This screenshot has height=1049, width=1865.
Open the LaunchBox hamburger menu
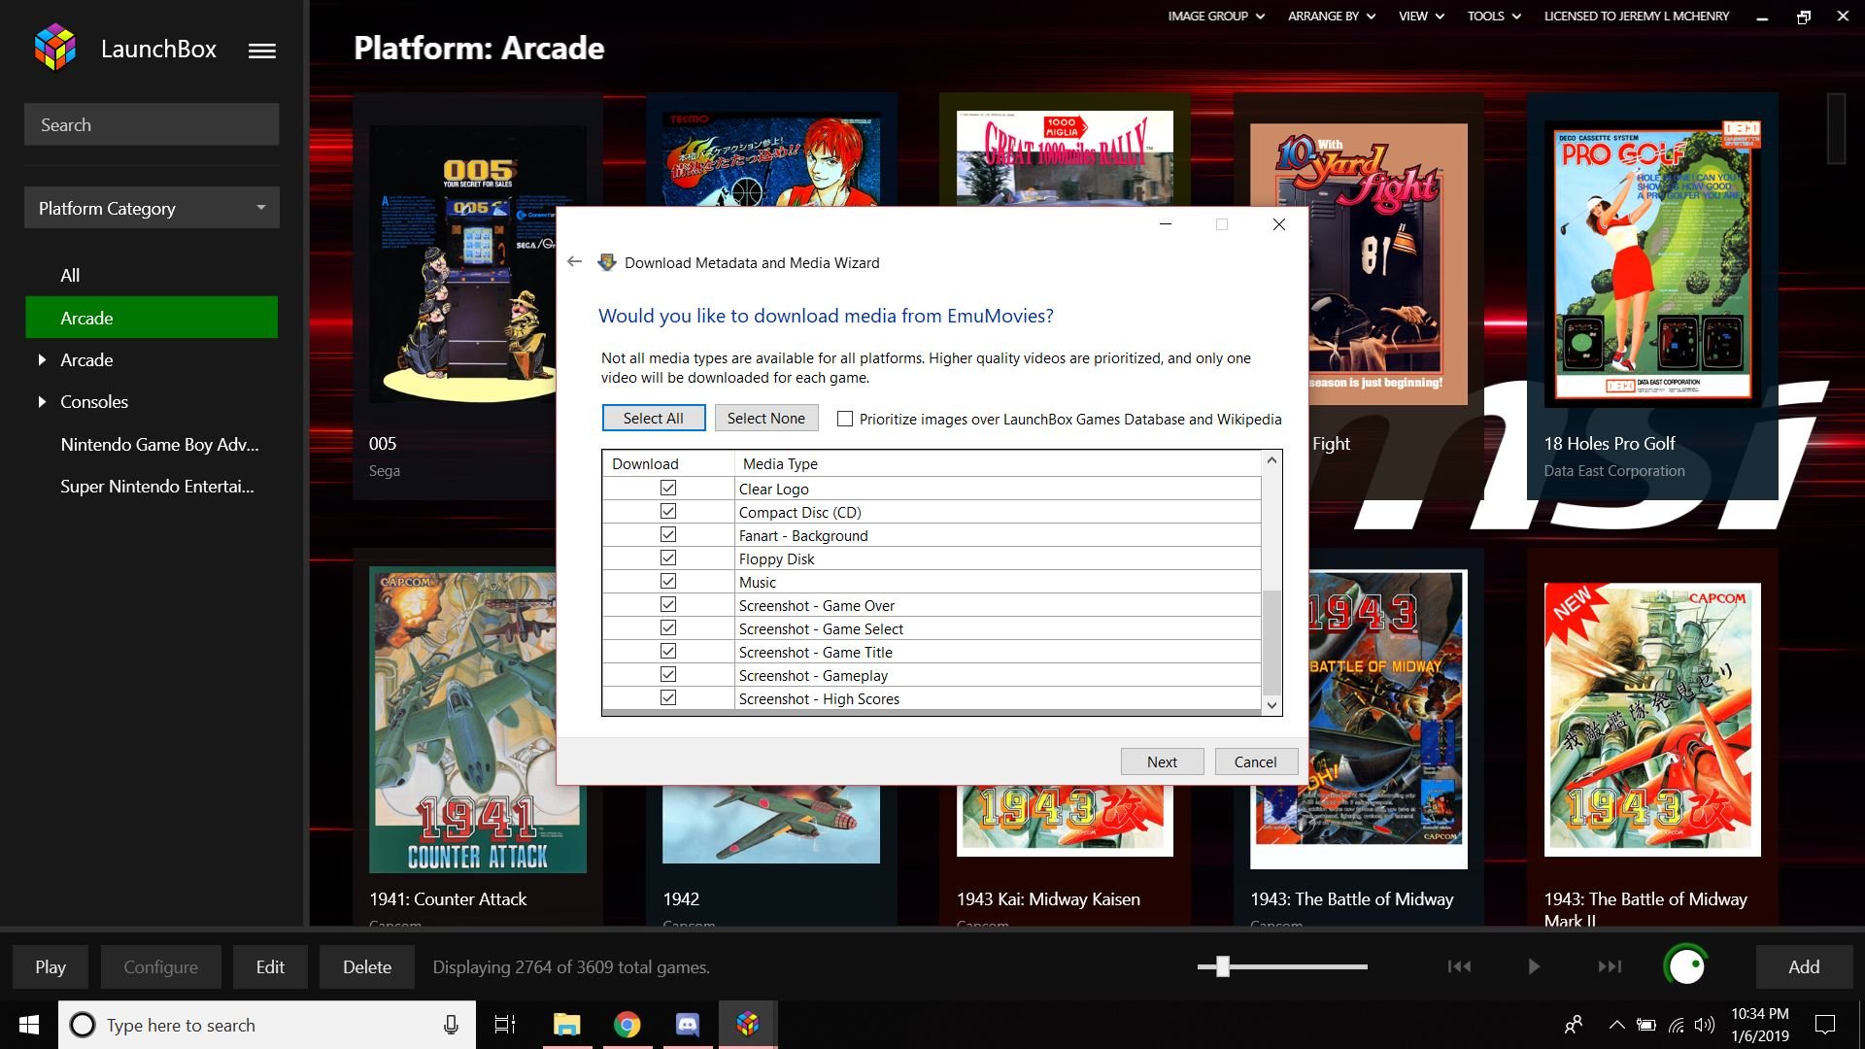[x=261, y=51]
